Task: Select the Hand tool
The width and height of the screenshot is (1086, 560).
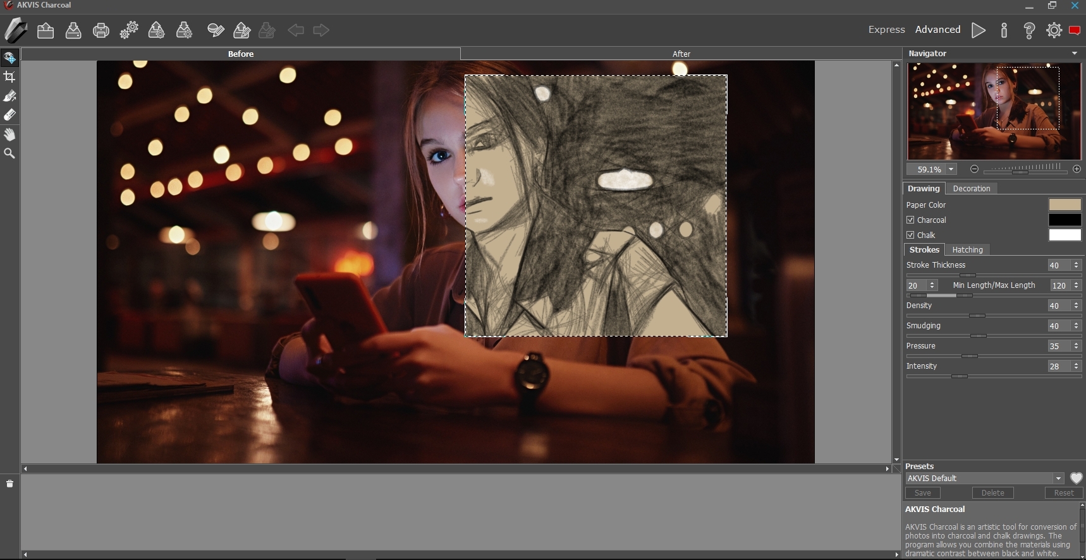Action: pyautogui.click(x=9, y=134)
